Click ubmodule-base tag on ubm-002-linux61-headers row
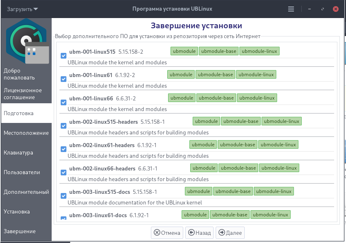 pos(237,145)
